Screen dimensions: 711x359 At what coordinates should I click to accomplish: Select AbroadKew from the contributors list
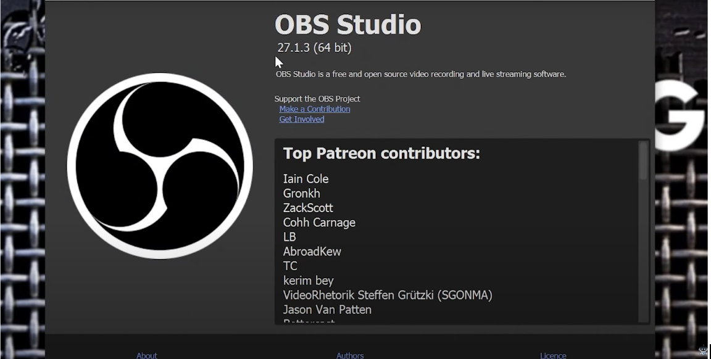click(x=312, y=252)
